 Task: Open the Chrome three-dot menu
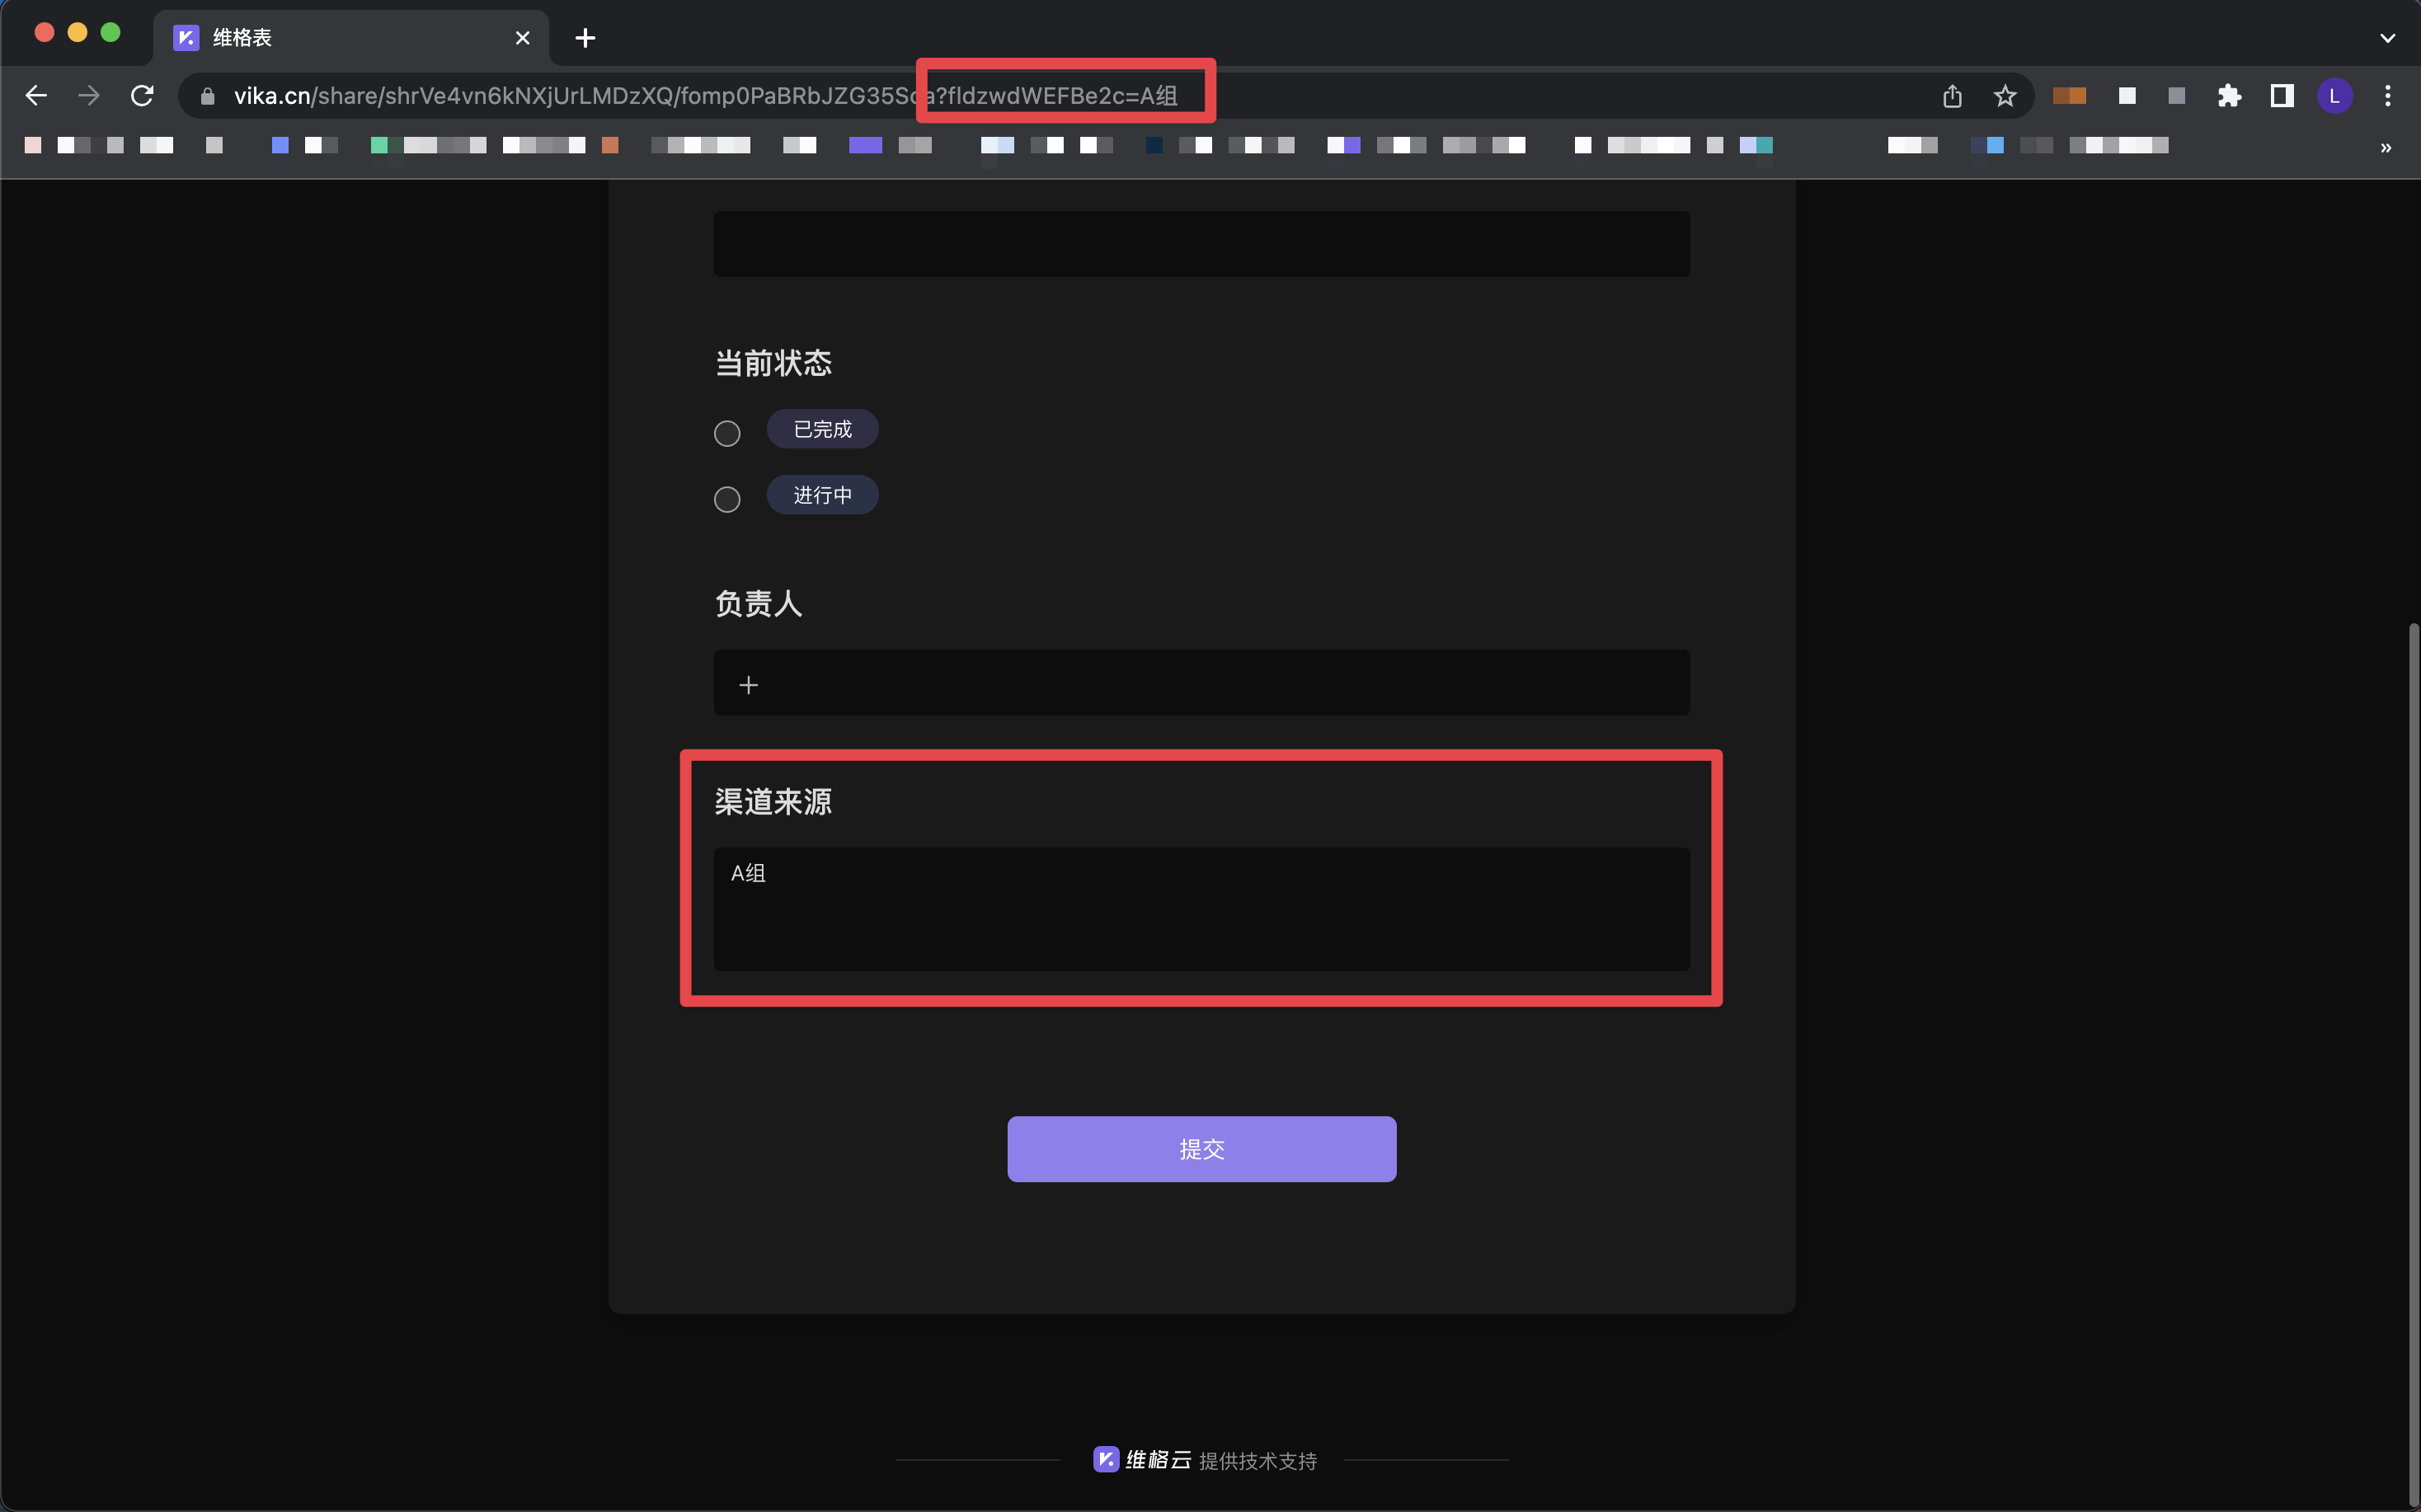click(2387, 96)
